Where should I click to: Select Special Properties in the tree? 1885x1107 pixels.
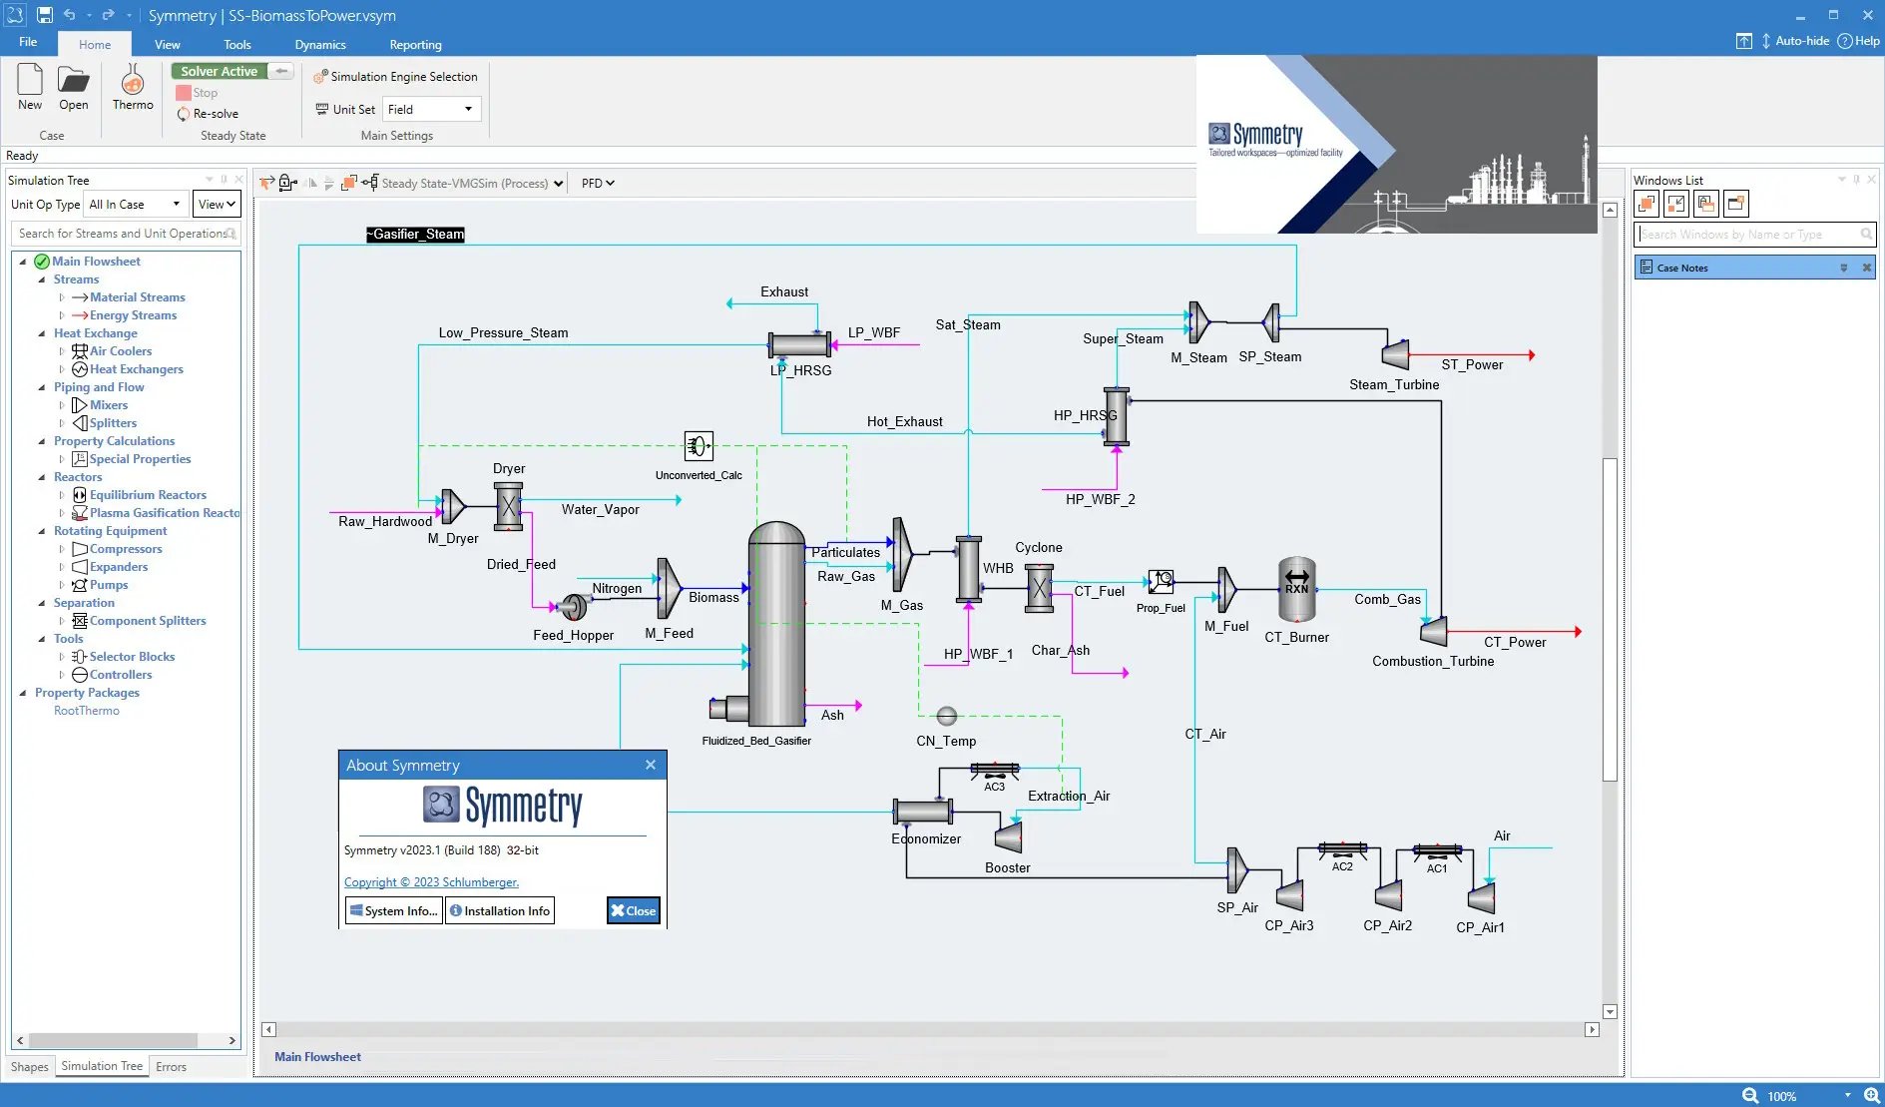pyautogui.click(x=140, y=459)
